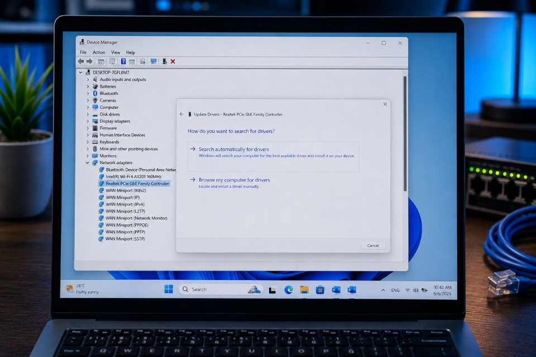Viewport: 536px width, 357px height.
Task: Select WAN Miniport (IP)
Action: click(x=119, y=197)
